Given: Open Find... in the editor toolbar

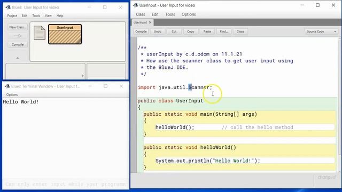Looking at the screenshot, I should [x=224, y=31].
